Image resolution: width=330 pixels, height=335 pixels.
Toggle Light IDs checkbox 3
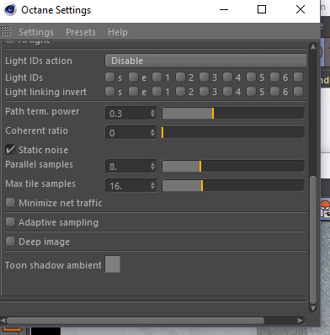click(x=204, y=77)
